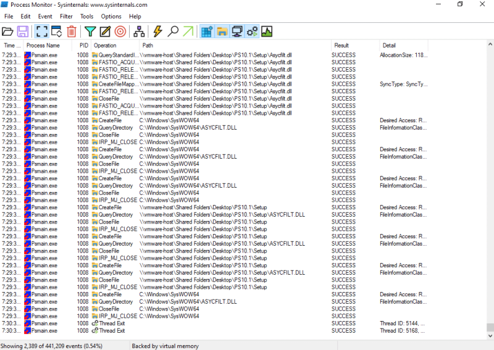Click the scrollbar up arrow
The width and height of the screenshot is (494, 350).
tap(490, 44)
